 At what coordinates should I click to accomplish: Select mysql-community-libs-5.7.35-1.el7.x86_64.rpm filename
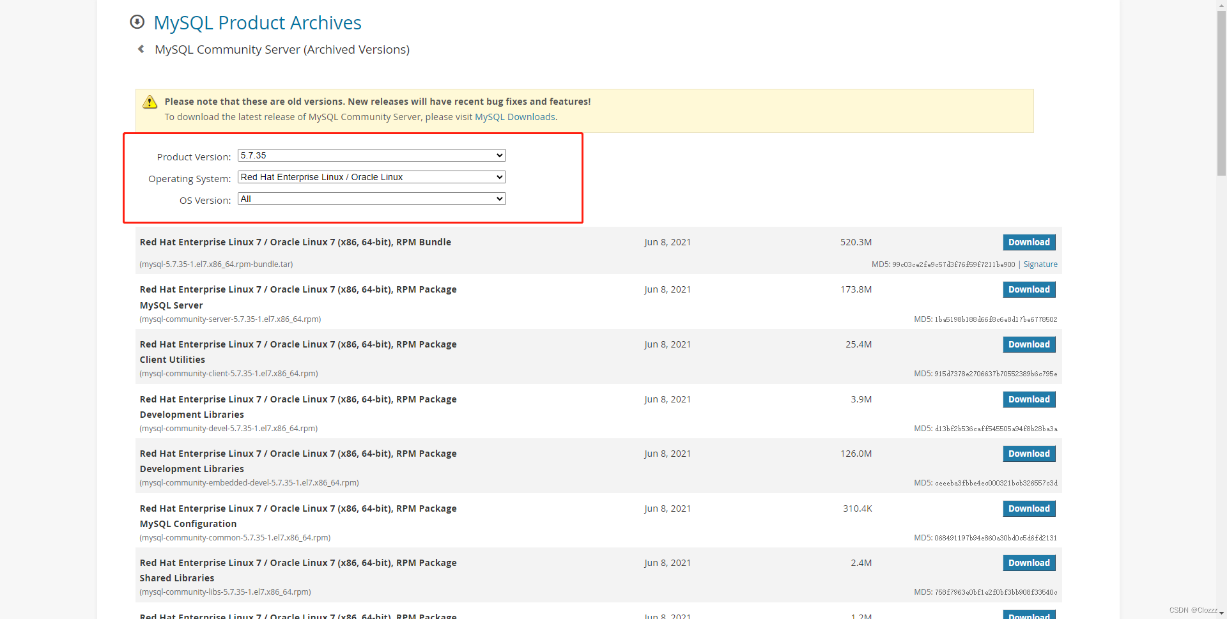coord(225,592)
